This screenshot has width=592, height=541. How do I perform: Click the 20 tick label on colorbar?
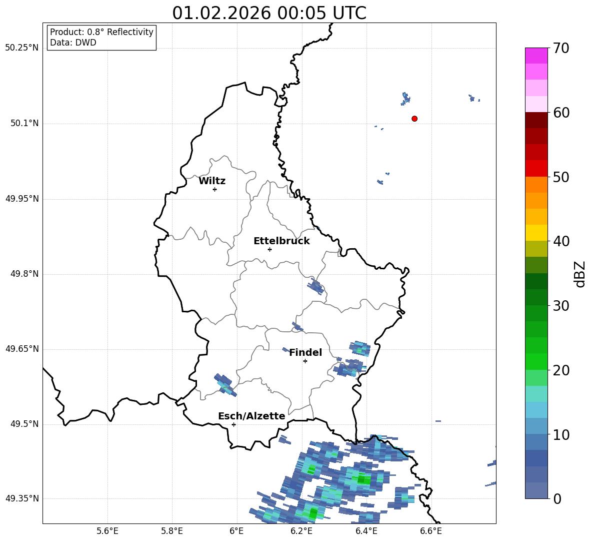pos(561,370)
